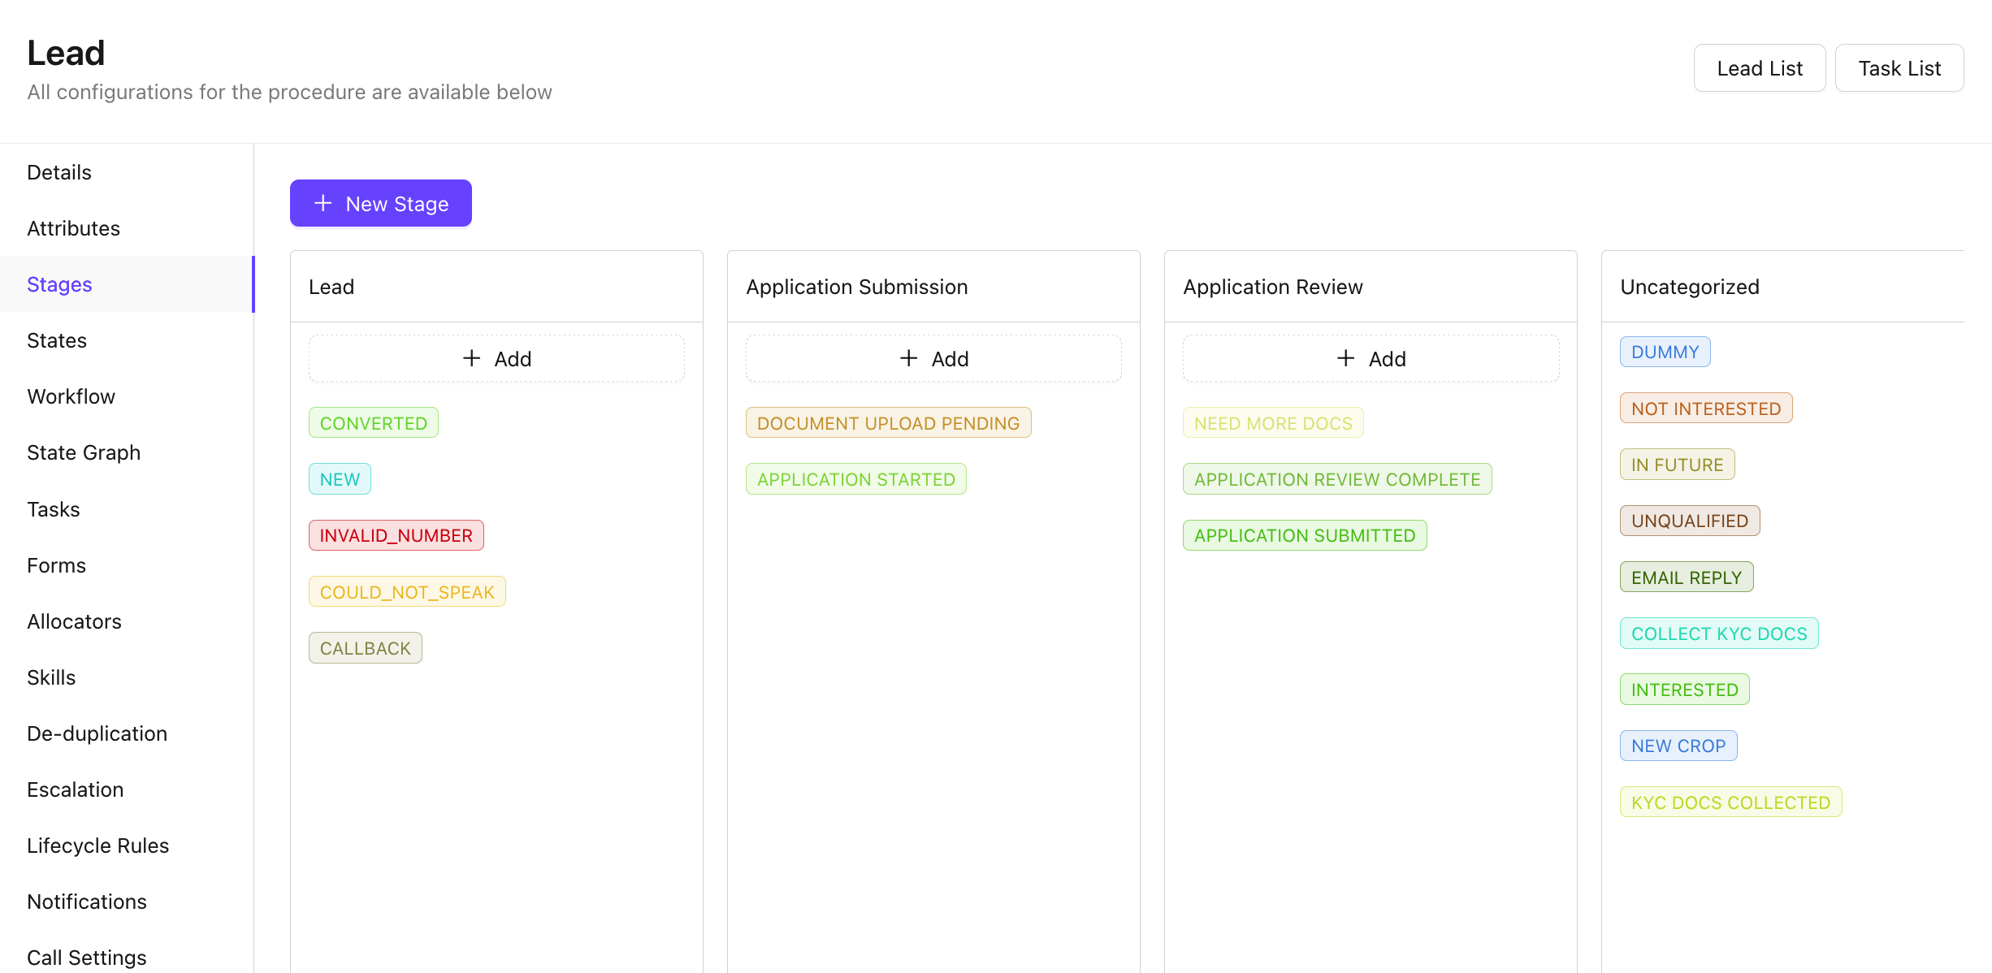Viewport: 1992px width, 973px height.
Task: Select DOCUMENT UPLOAD PENDING tag
Action: click(x=888, y=423)
